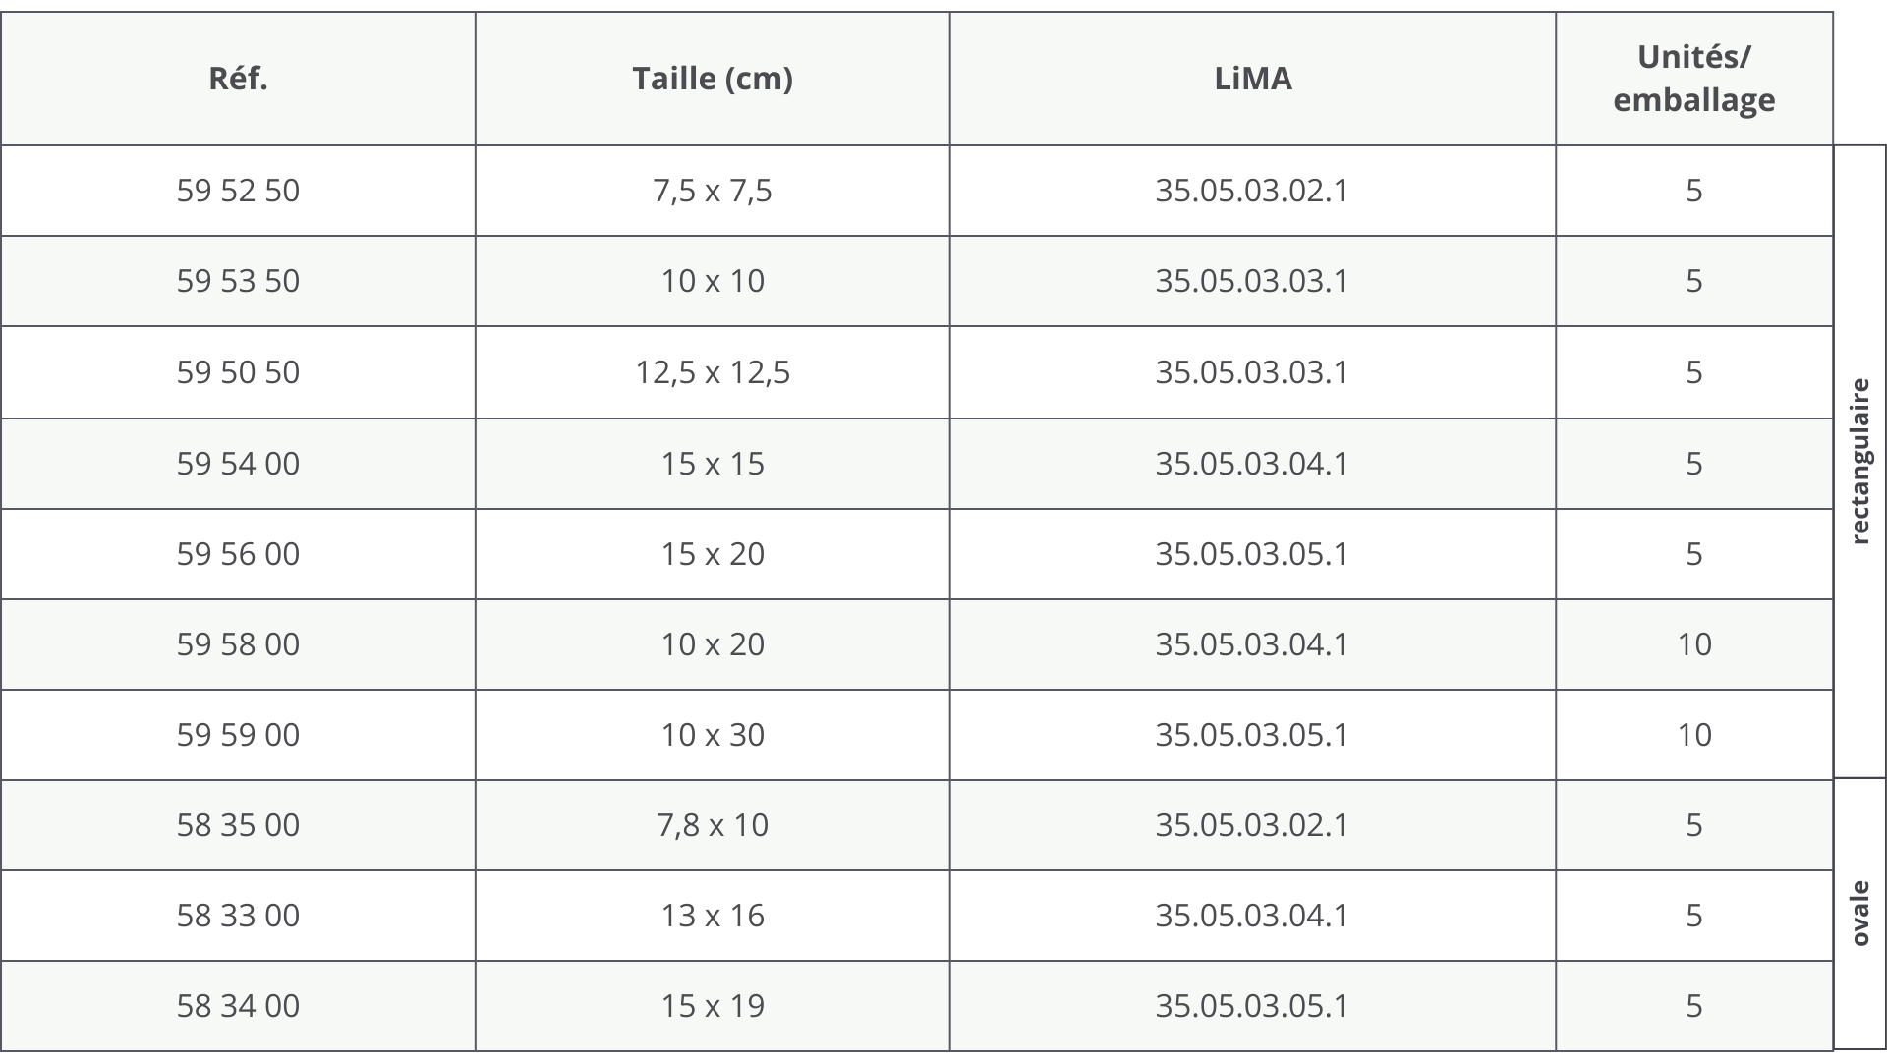Click the Unités/emballage column header
The width and height of the screenshot is (1887, 1061).
pos(1693,79)
